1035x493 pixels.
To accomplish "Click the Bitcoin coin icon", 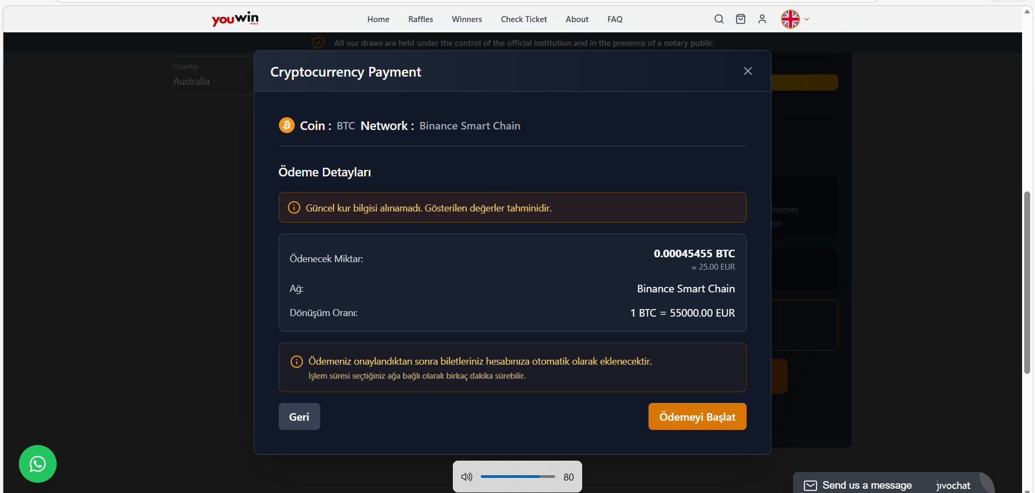I will (x=286, y=125).
